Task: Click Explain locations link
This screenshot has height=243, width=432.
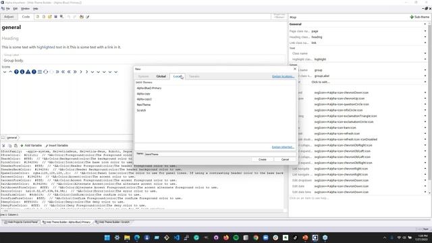Action: (x=283, y=76)
